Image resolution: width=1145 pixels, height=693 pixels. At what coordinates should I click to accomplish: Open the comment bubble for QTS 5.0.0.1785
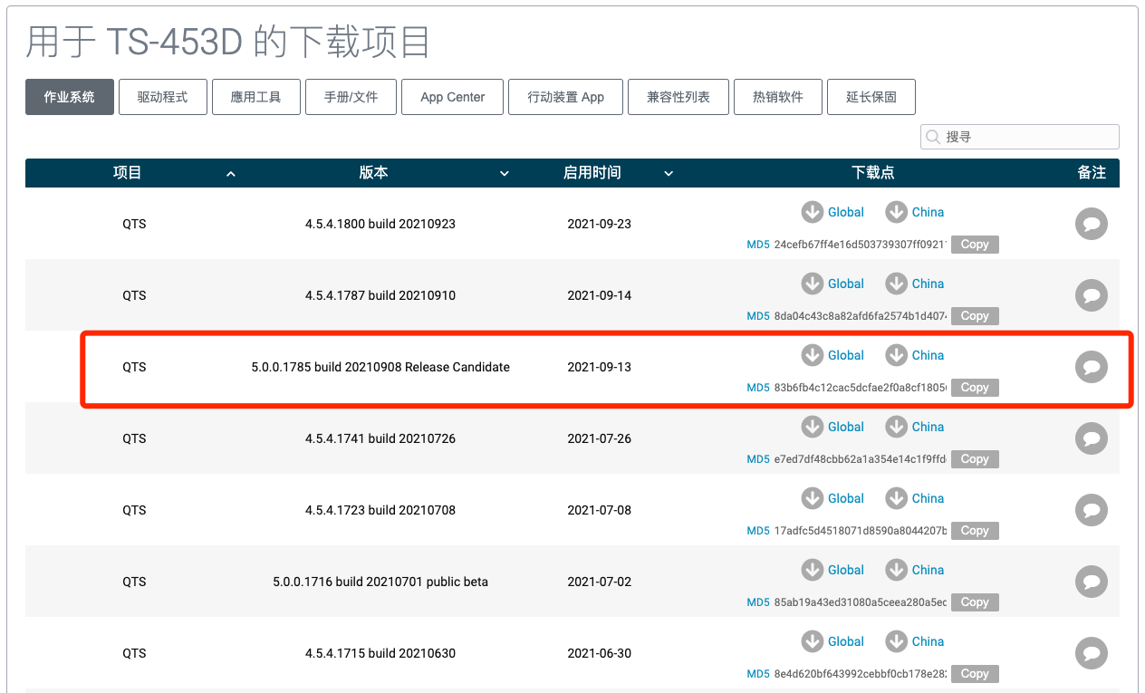coord(1091,367)
